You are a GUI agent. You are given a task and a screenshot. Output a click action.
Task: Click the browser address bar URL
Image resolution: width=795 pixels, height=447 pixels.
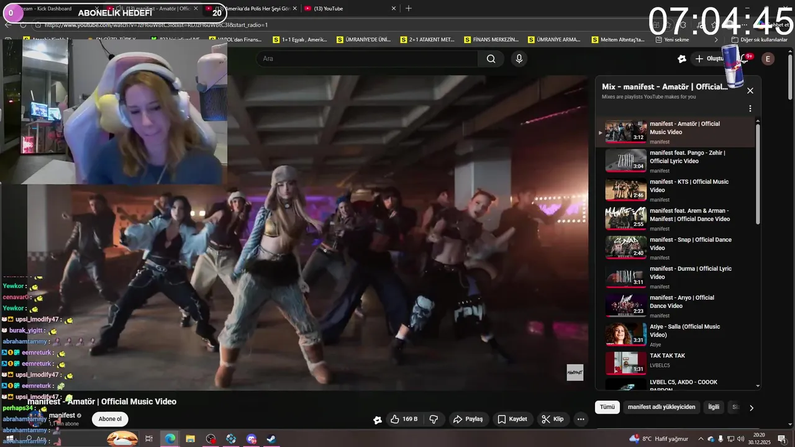click(156, 25)
